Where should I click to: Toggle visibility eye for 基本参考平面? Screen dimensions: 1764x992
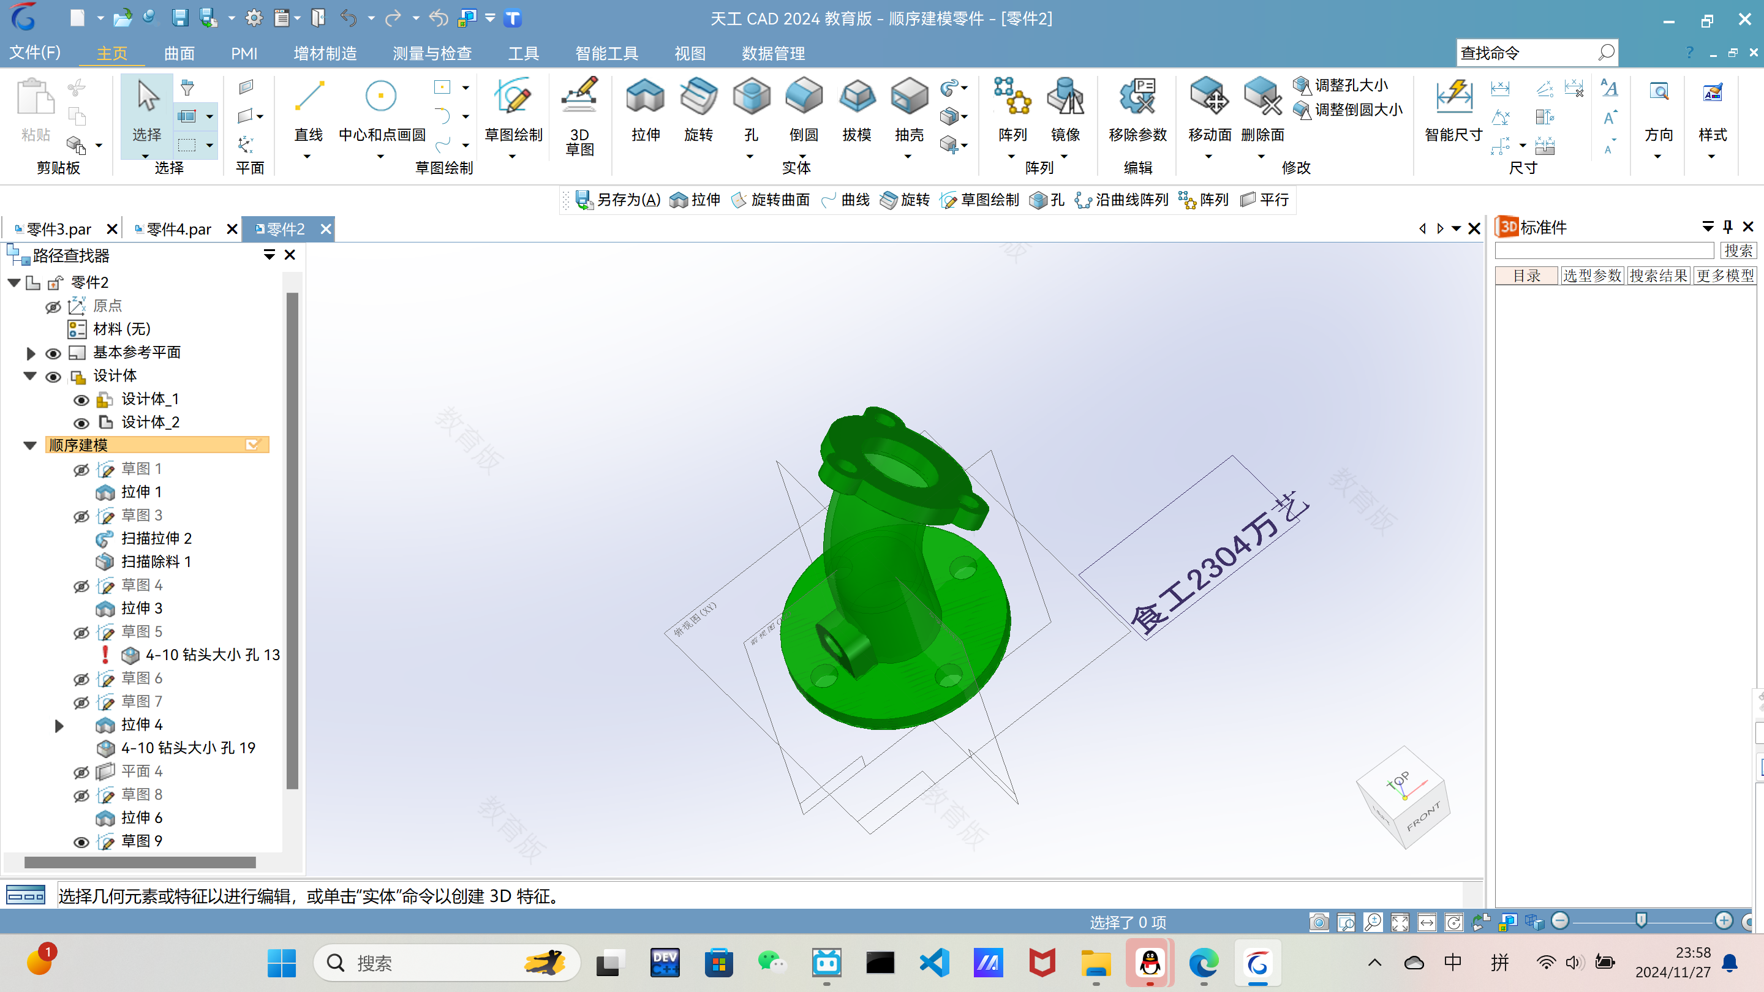[53, 353]
